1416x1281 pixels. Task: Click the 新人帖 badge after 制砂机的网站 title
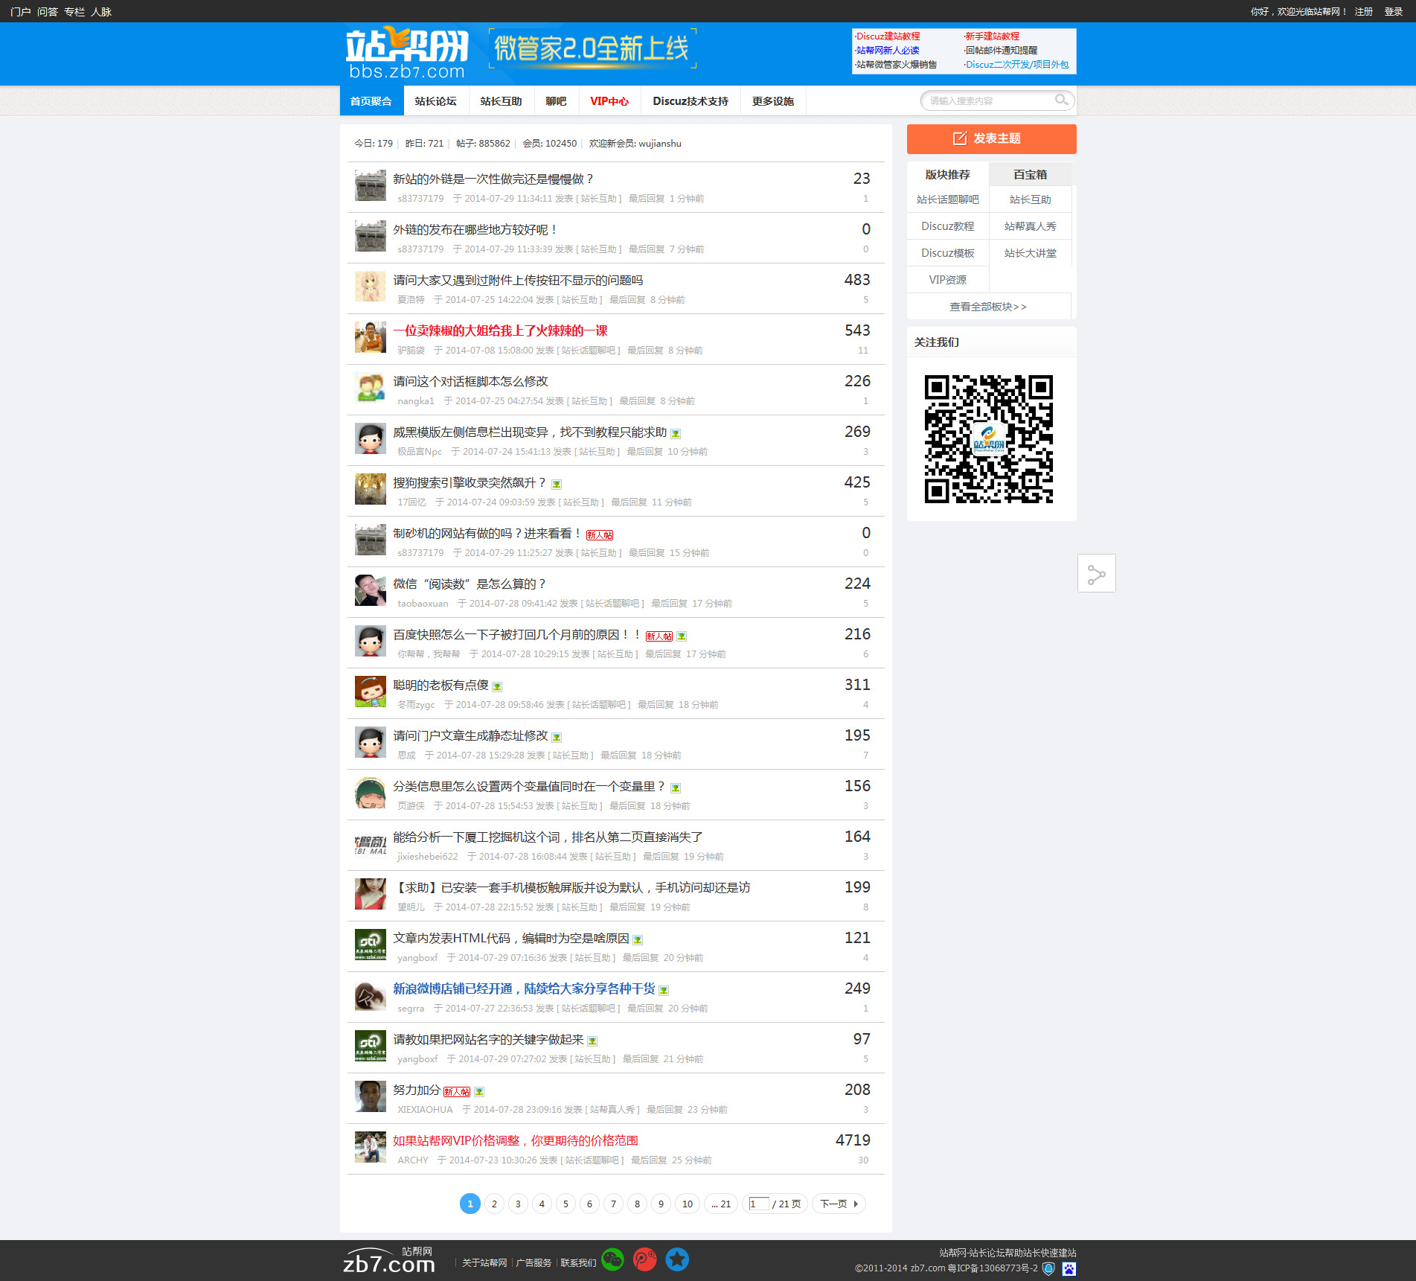(x=600, y=535)
